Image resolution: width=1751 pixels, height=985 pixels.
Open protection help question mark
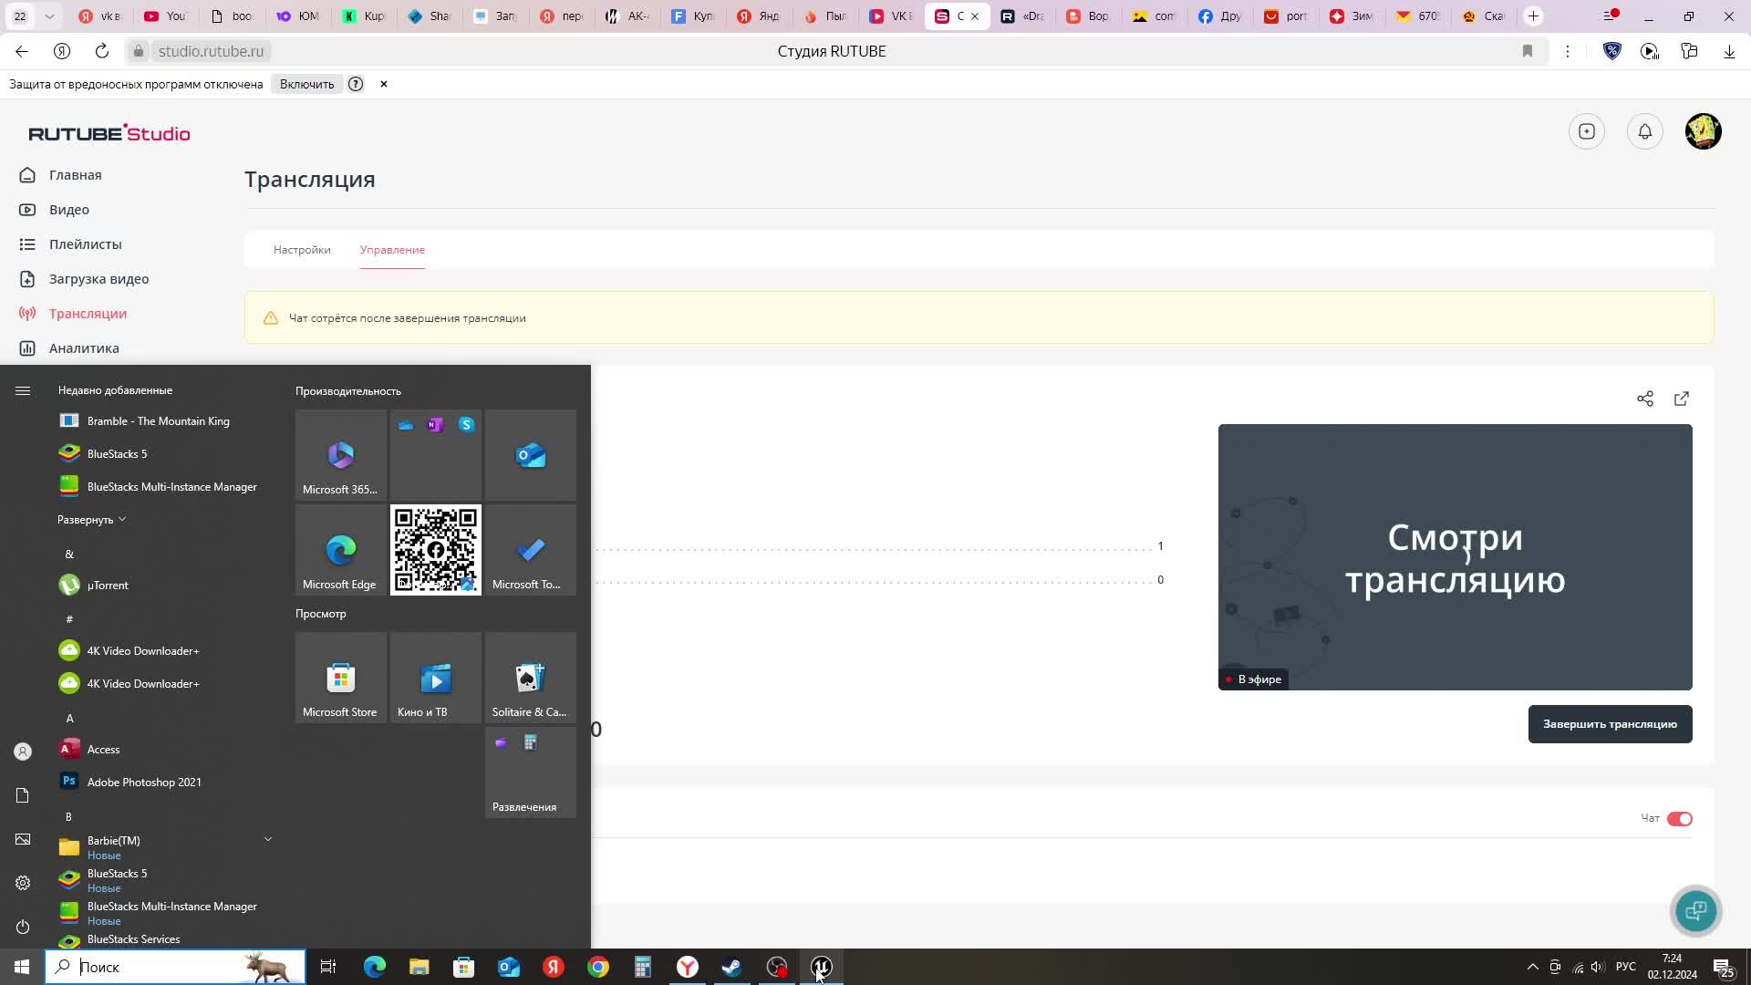[x=356, y=84]
